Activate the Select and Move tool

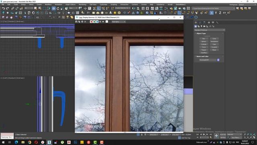click(53, 8)
